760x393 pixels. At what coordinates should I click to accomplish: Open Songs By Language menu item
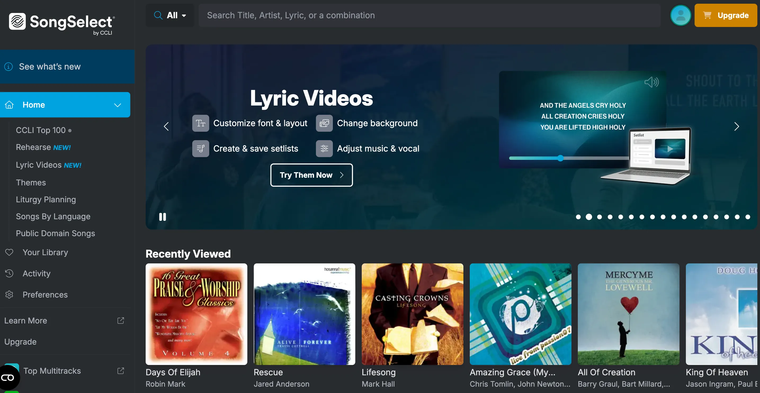(x=53, y=217)
